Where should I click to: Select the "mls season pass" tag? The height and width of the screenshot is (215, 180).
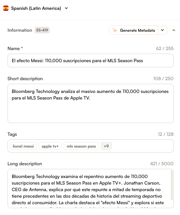81,146
